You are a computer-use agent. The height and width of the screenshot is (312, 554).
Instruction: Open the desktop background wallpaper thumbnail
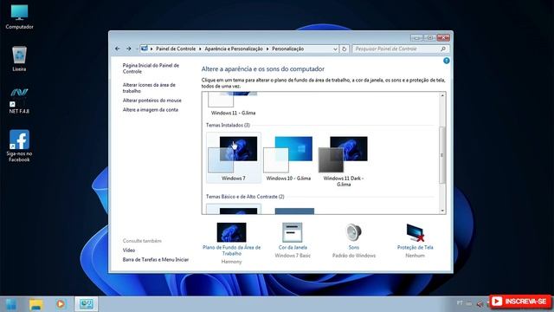click(231, 232)
